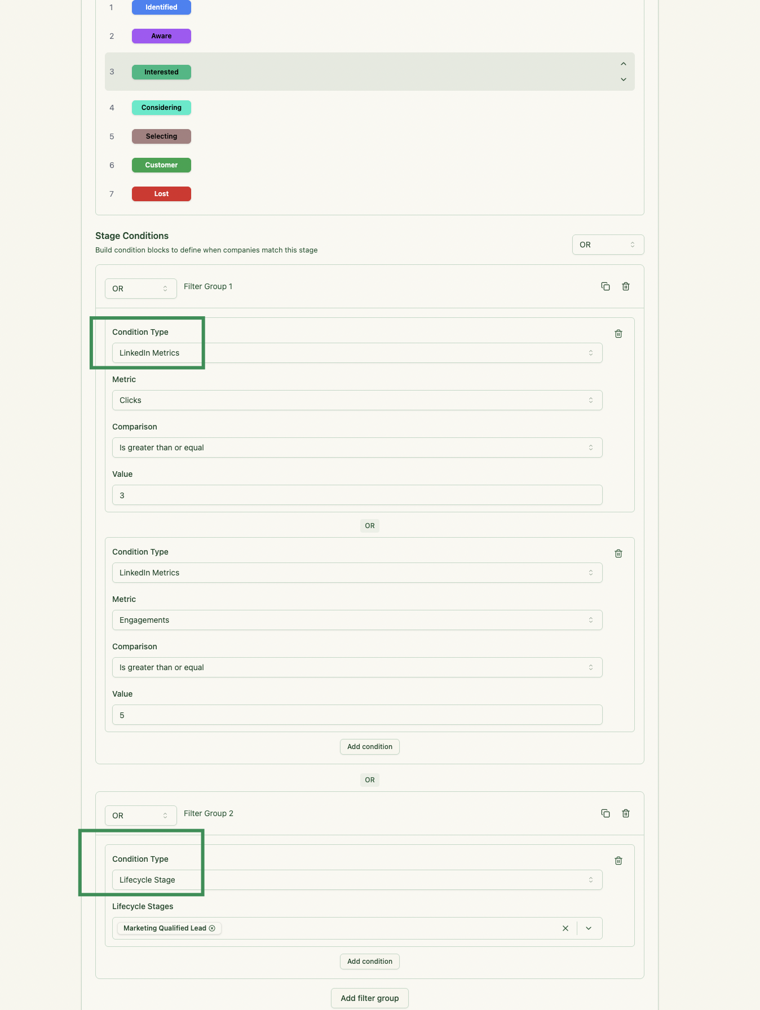Move Interested stage down
The image size is (760, 1010).
(x=624, y=79)
